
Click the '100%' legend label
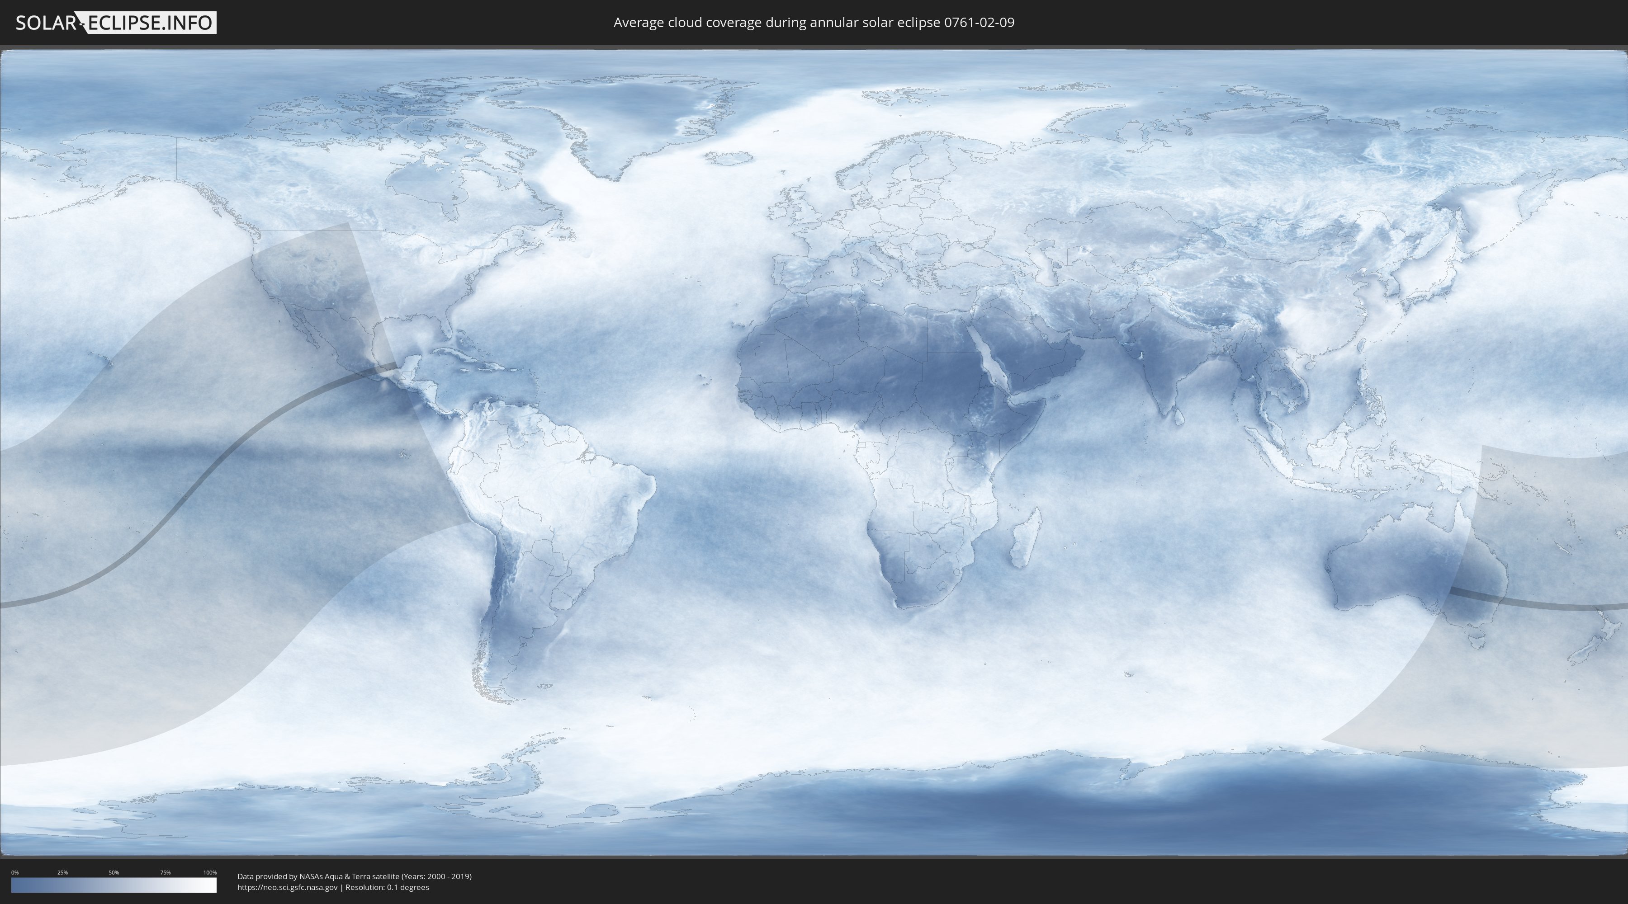click(x=210, y=872)
